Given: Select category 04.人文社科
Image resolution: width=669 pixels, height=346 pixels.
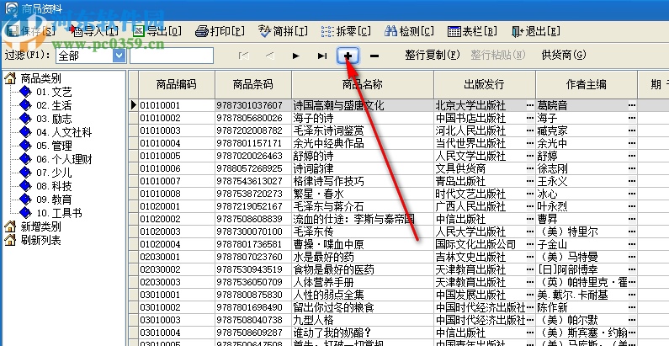Looking at the screenshot, I should click(x=64, y=133).
